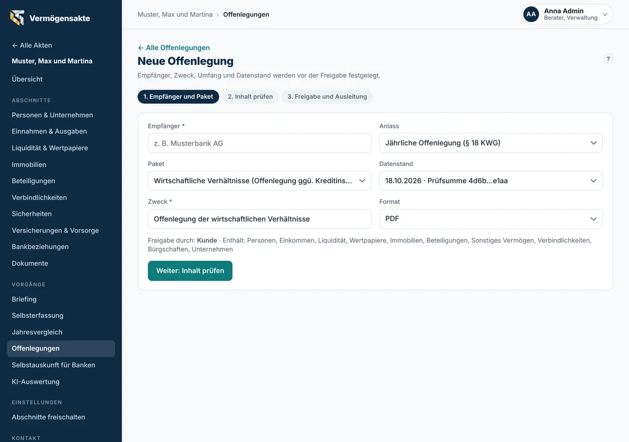The height and width of the screenshot is (442, 629).
Task: Click the Freigabe durch: Kunde note
Action: coord(182,240)
